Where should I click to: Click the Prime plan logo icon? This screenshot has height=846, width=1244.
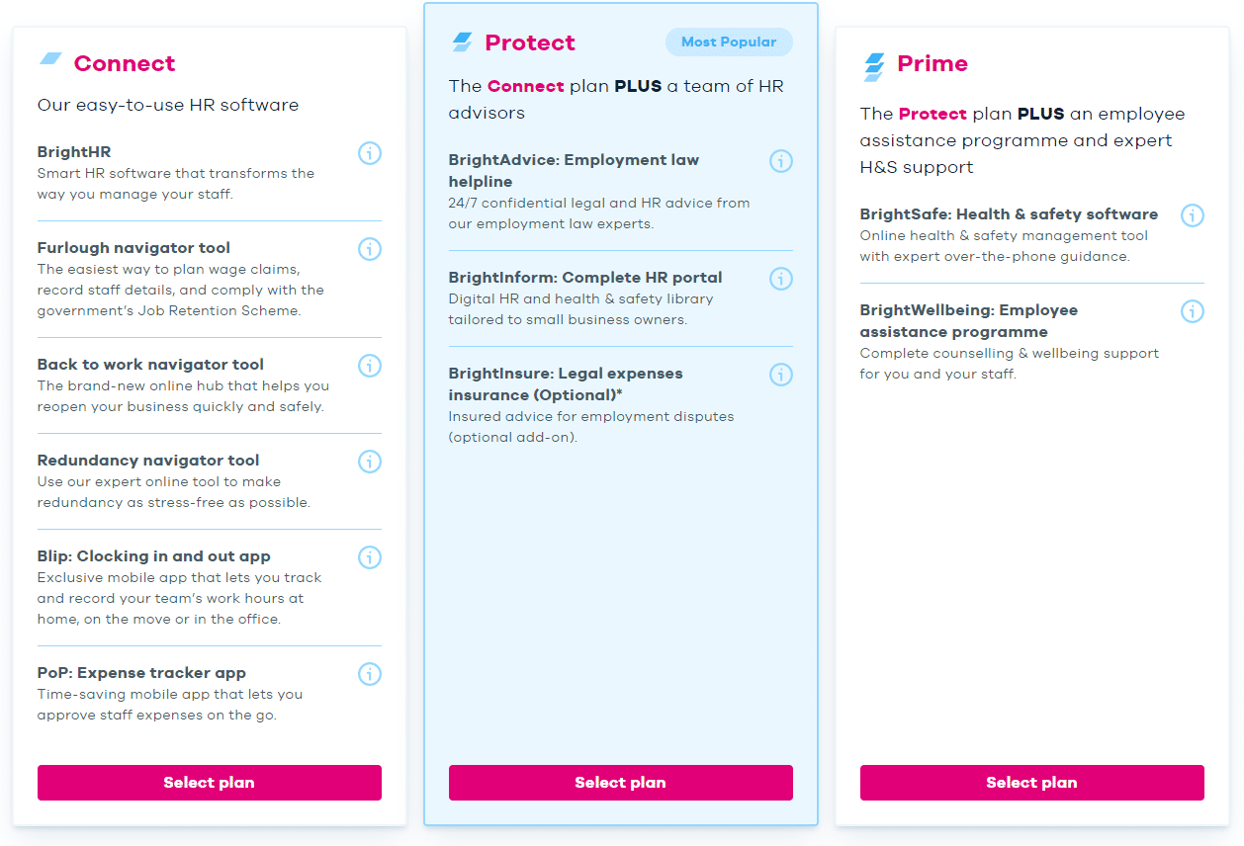[x=871, y=62]
